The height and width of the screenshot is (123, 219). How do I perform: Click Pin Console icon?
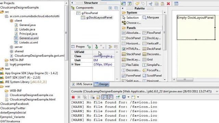point(118,97)
